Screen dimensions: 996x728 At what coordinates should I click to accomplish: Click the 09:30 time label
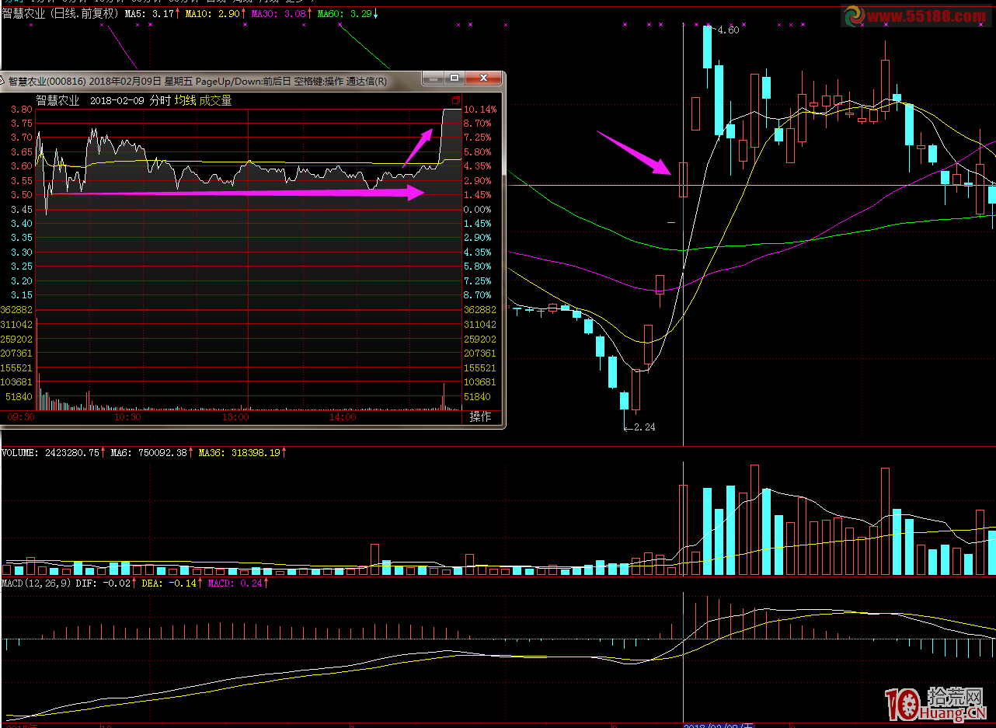(x=19, y=417)
